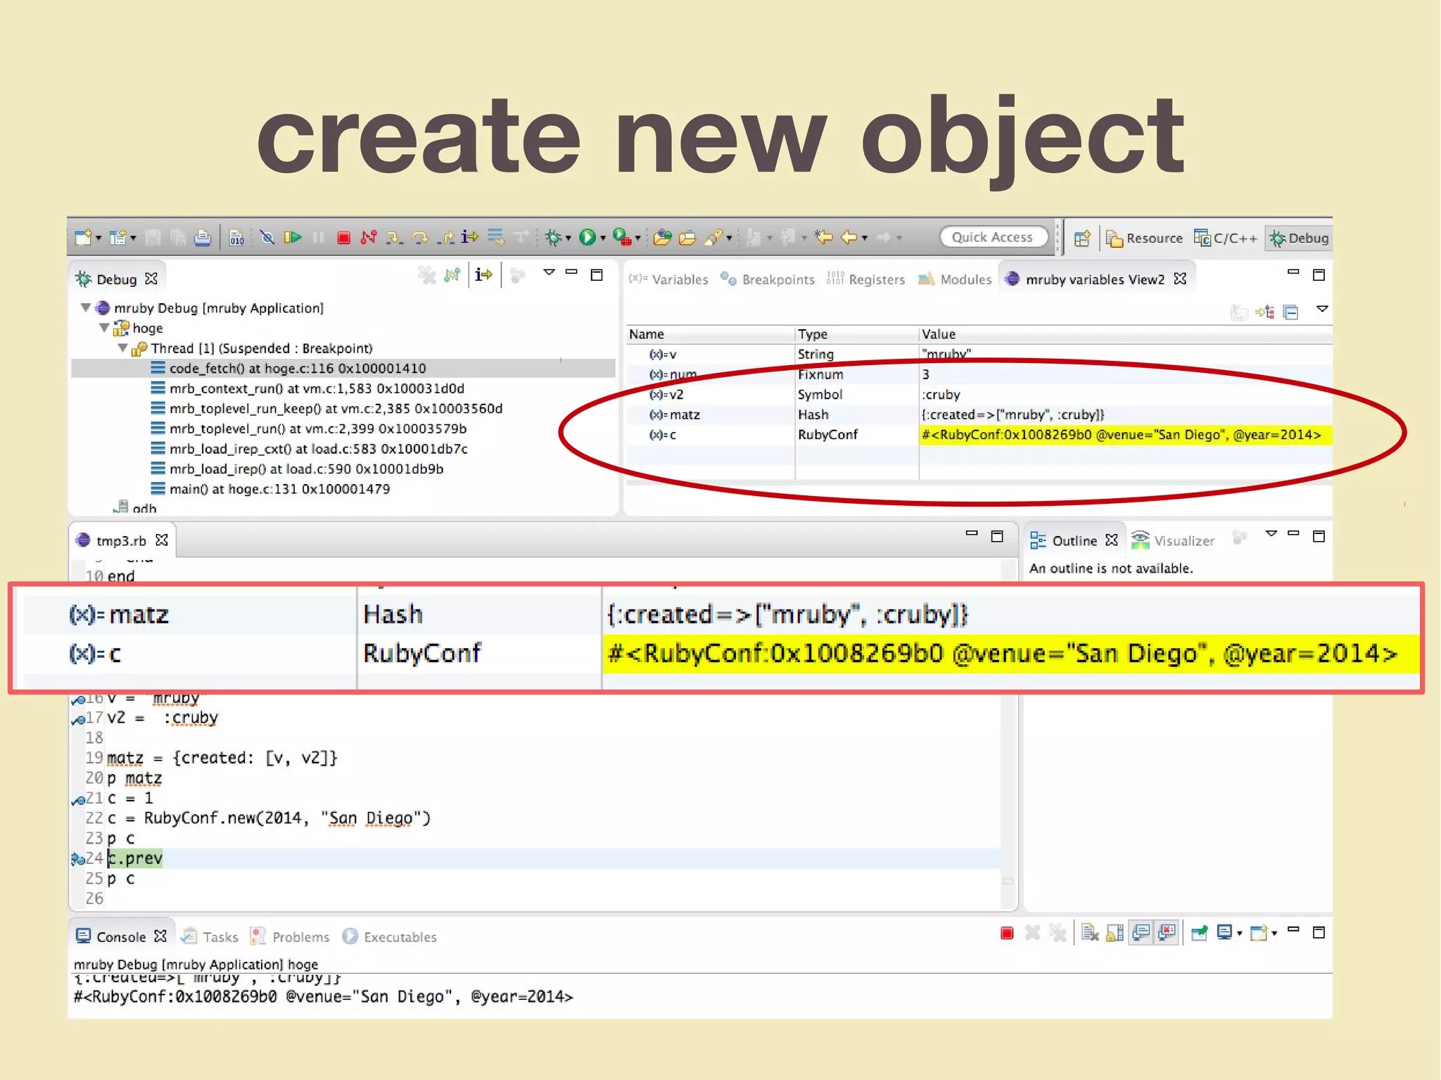The width and height of the screenshot is (1441, 1080).
Task: Click Step Return in the toolbar
Action: pos(445,238)
